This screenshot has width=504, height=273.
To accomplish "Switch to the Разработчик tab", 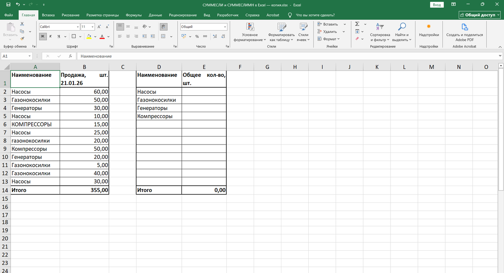I will [x=228, y=15].
